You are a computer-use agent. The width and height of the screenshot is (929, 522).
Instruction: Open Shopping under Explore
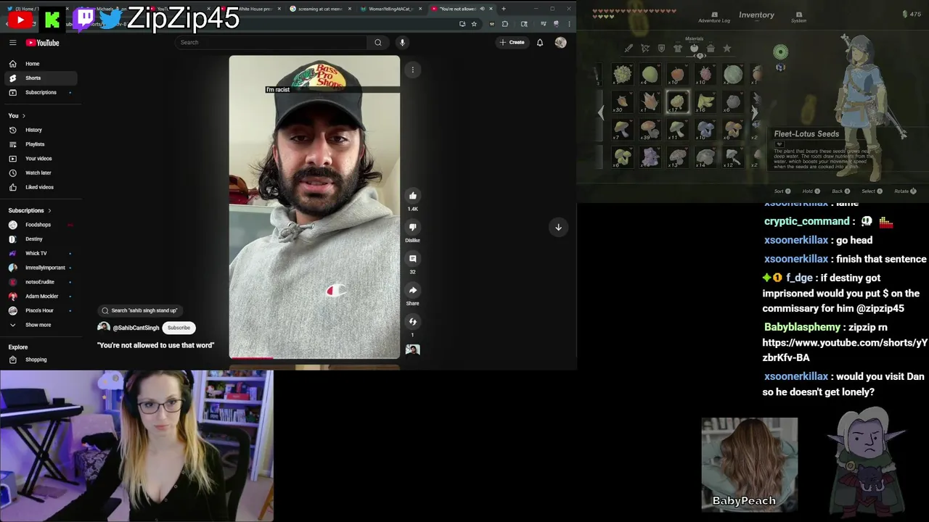[41, 360]
